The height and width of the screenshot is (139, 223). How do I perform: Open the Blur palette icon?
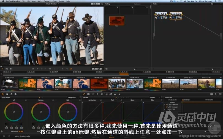coord(102,94)
